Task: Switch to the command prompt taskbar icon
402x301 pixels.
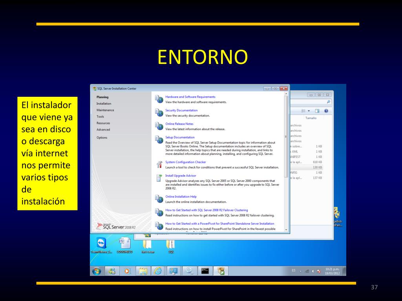Action: (205, 271)
